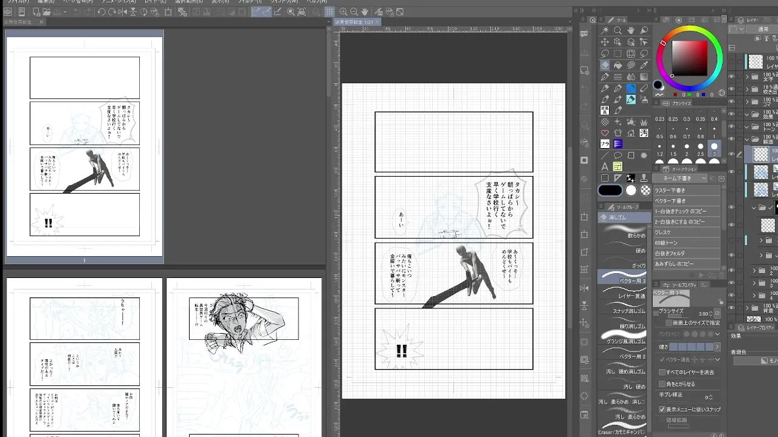
Task: Select the house icon tool
Action: tap(631, 133)
